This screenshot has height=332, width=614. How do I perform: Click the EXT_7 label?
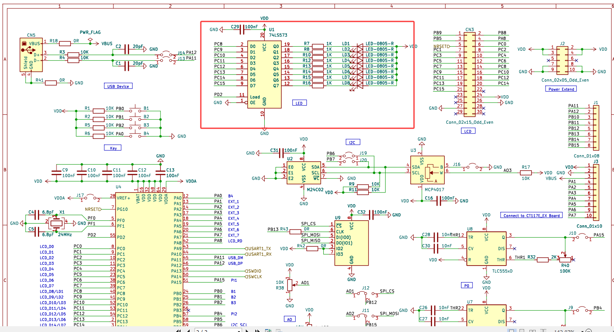coord(233,235)
